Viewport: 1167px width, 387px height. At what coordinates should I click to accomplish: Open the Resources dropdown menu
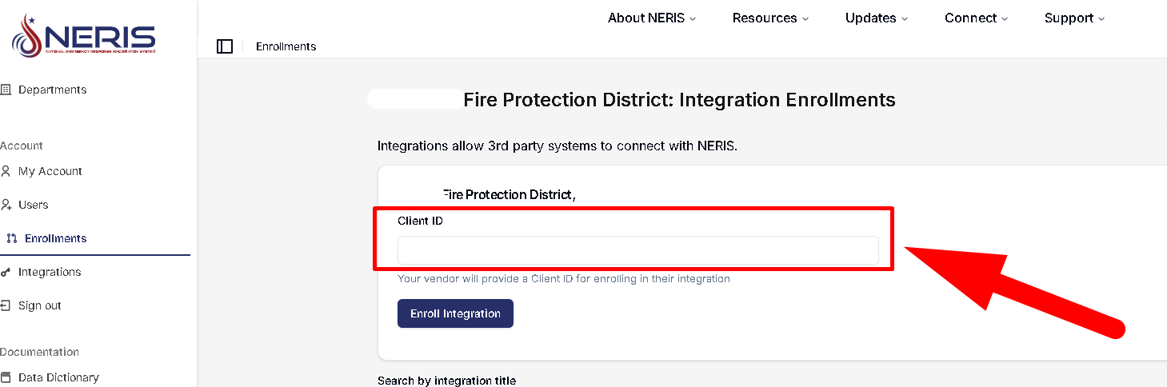pos(770,18)
